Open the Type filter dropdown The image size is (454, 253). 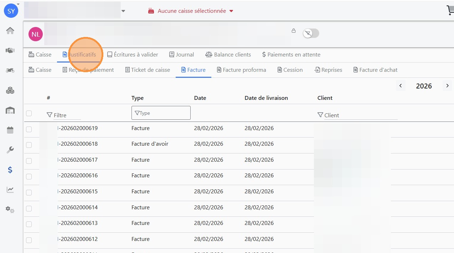tap(161, 113)
